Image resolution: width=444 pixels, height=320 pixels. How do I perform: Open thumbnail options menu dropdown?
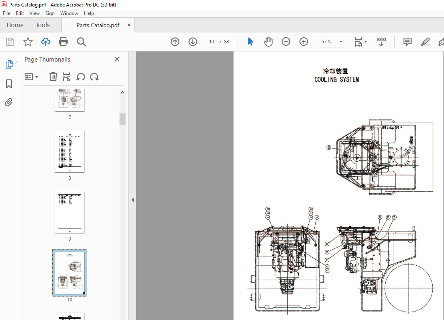(x=32, y=77)
